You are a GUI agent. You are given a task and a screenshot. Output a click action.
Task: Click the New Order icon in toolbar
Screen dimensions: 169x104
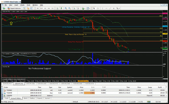point(4,8)
